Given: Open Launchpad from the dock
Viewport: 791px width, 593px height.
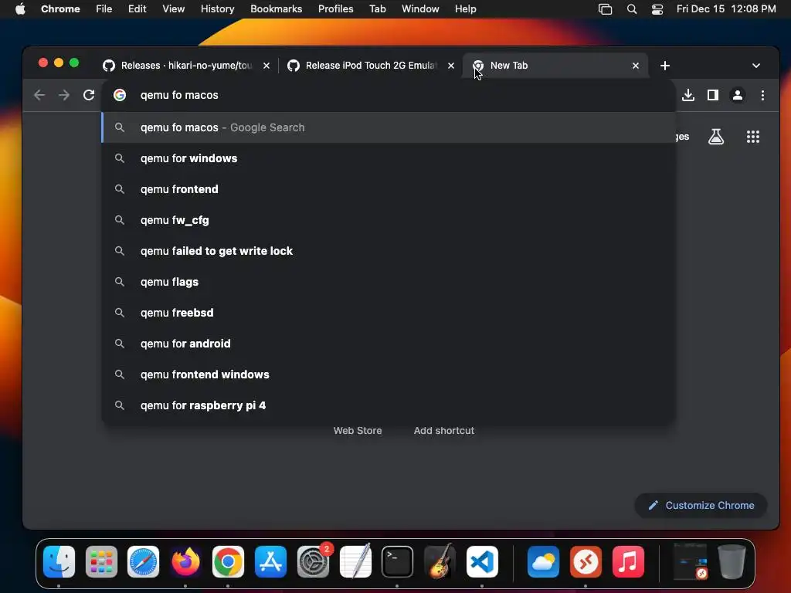Looking at the screenshot, I should click(101, 562).
